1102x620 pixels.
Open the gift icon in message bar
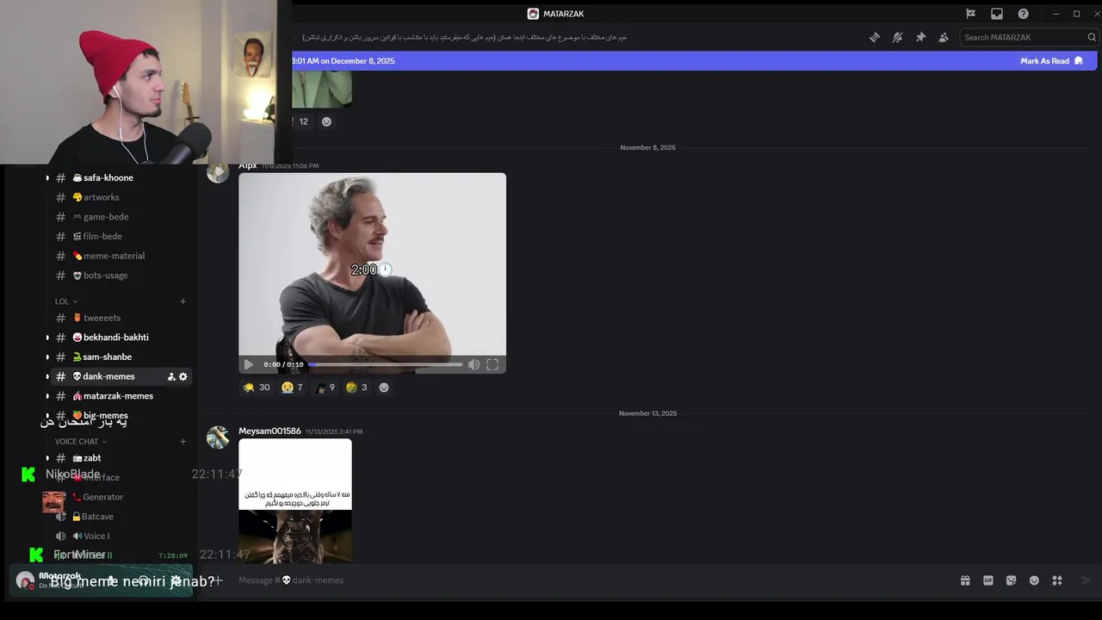(965, 580)
